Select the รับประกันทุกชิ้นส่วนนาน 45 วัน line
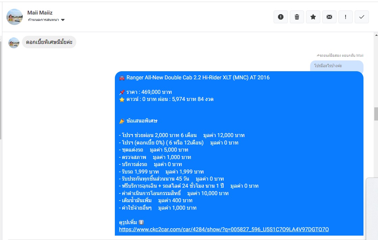378x240 pixels. (x=171, y=179)
